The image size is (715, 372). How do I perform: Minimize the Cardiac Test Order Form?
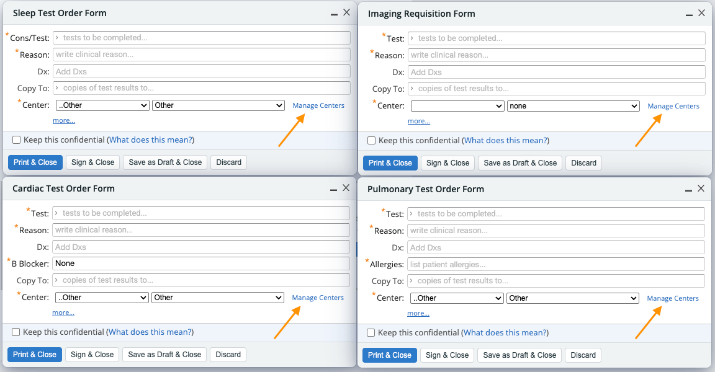pos(333,189)
